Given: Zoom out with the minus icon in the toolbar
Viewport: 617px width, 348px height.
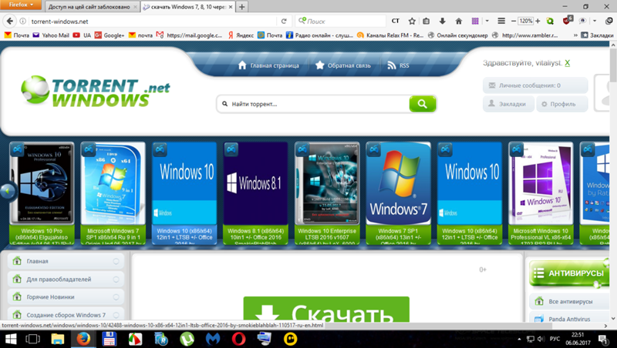Looking at the screenshot, I should pyautogui.click(x=514, y=21).
